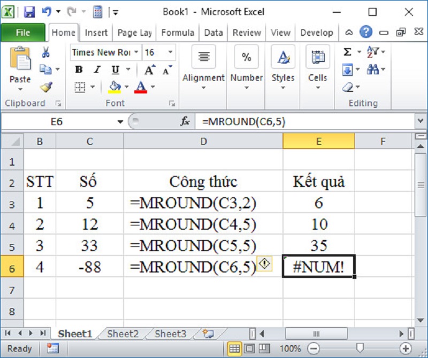Increase font size with Grow Font
This screenshot has width=428, height=358.
(150, 70)
